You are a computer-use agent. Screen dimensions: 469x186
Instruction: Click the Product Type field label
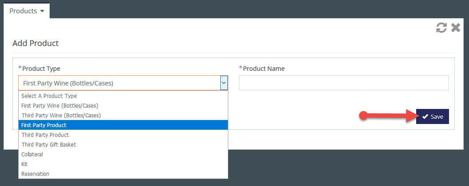click(39, 69)
